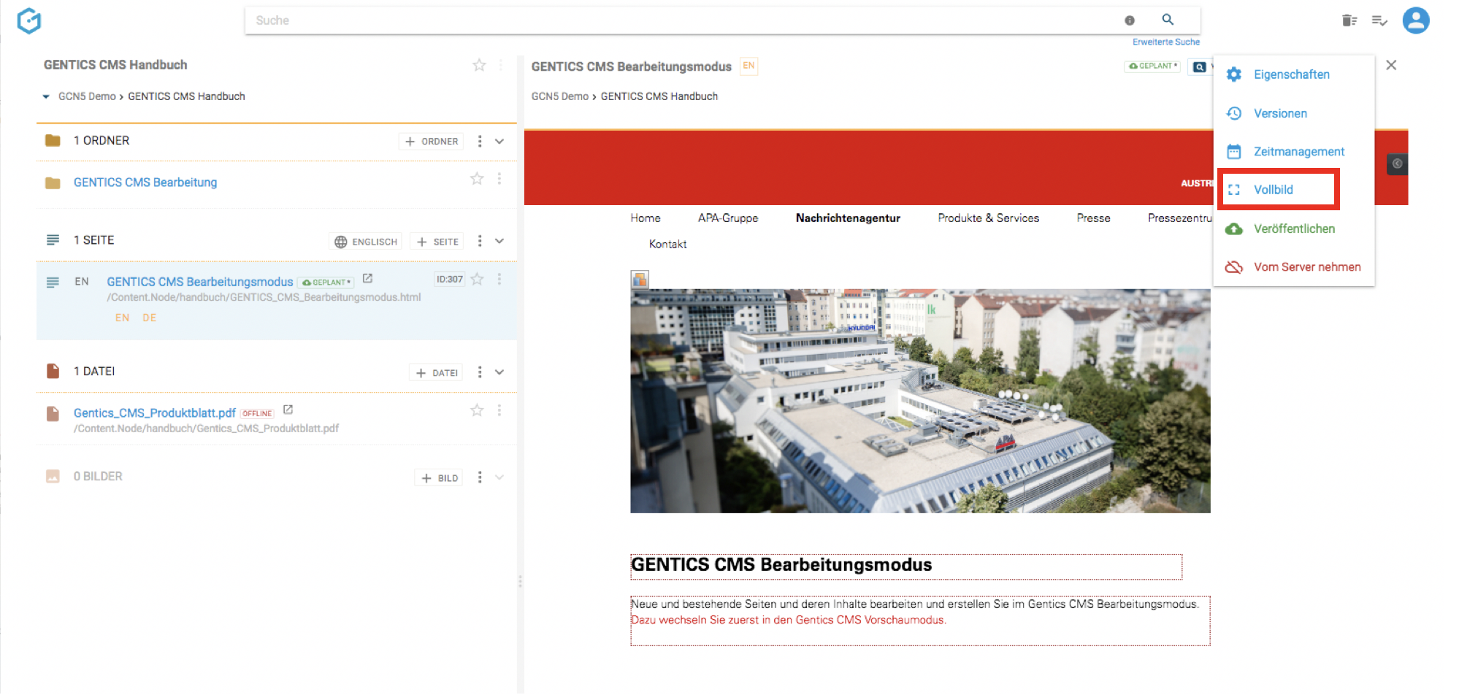
Task: Click the + ORDNER button
Action: click(432, 141)
